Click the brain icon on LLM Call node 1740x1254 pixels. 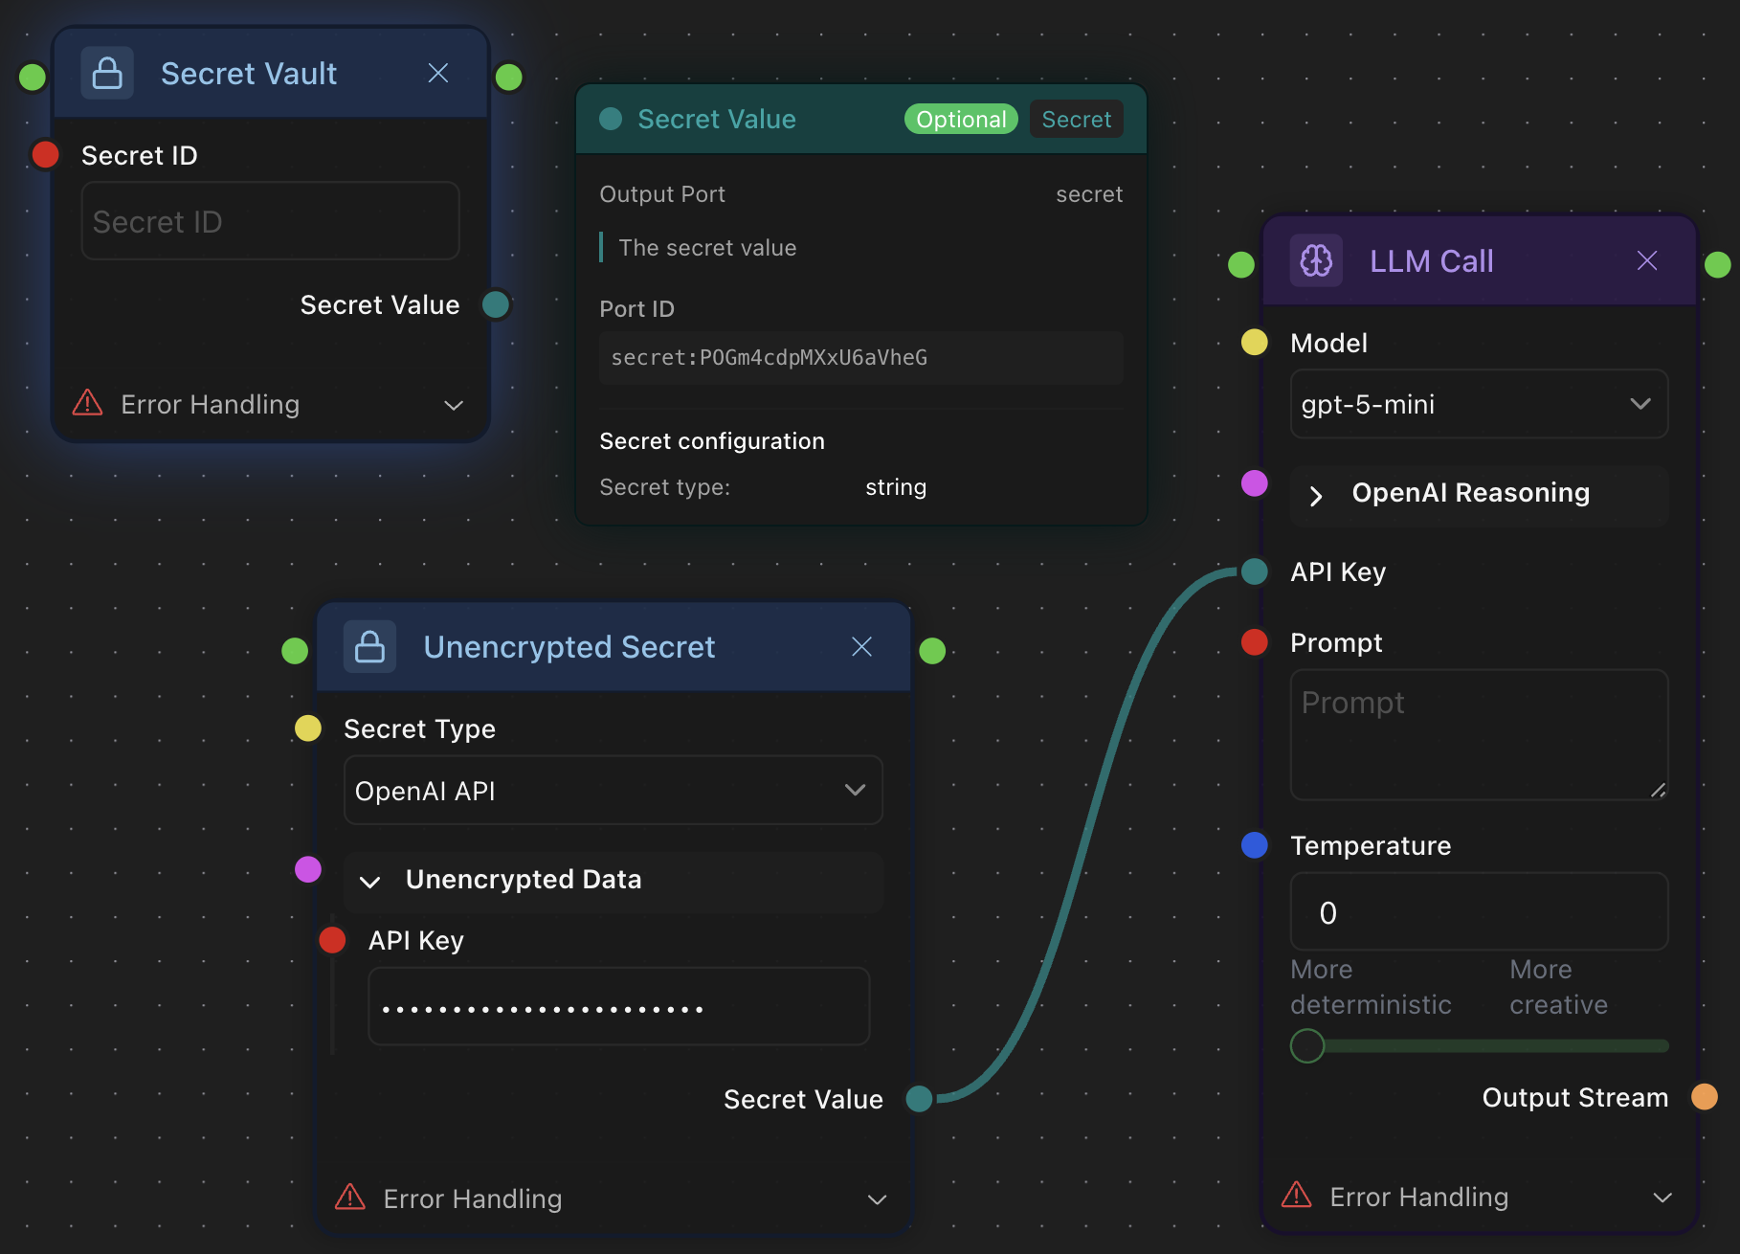pyautogui.click(x=1316, y=260)
